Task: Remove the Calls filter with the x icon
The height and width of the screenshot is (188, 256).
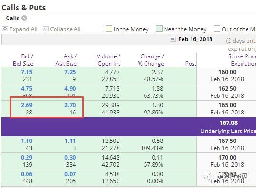Action: [24, 18]
